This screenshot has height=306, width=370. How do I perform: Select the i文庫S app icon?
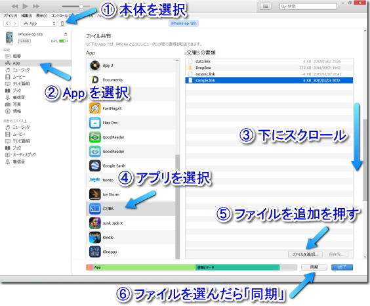point(95,209)
